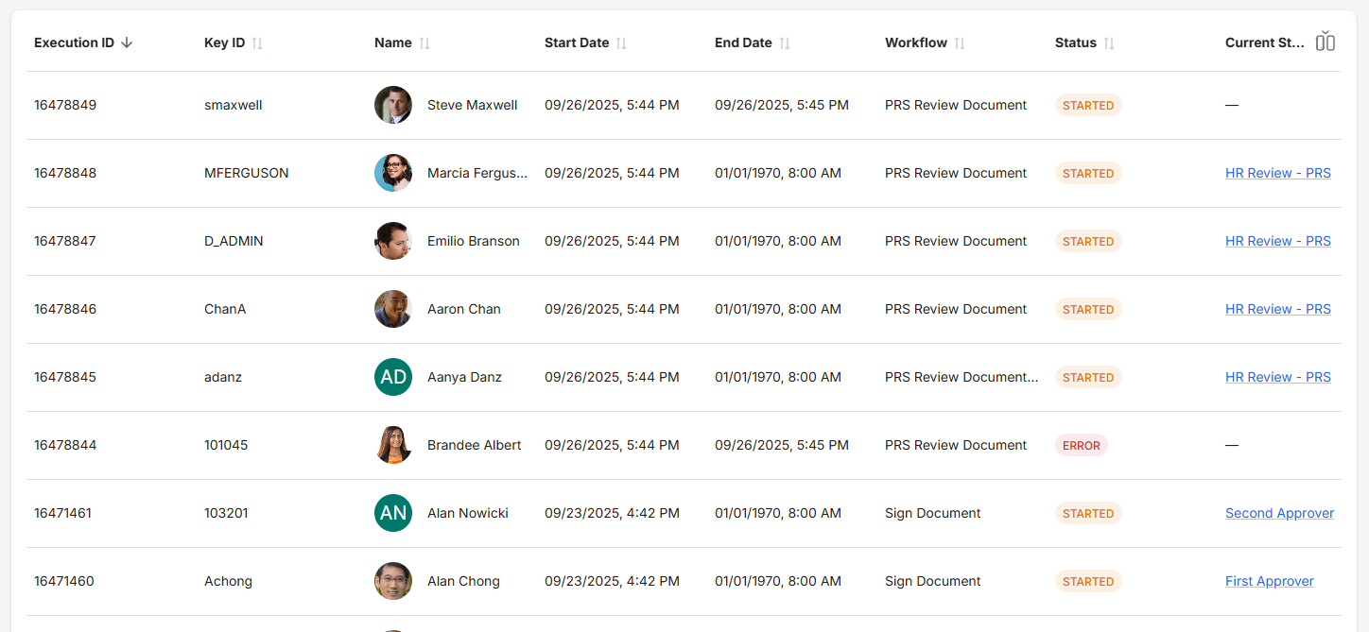Image resolution: width=1369 pixels, height=632 pixels.
Task: Click Alan Nowicki's AN avatar
Action: pos(393,513)
